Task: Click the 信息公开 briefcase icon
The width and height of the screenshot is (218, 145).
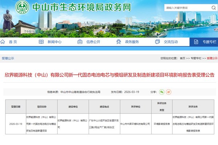Action: [80, 42]
